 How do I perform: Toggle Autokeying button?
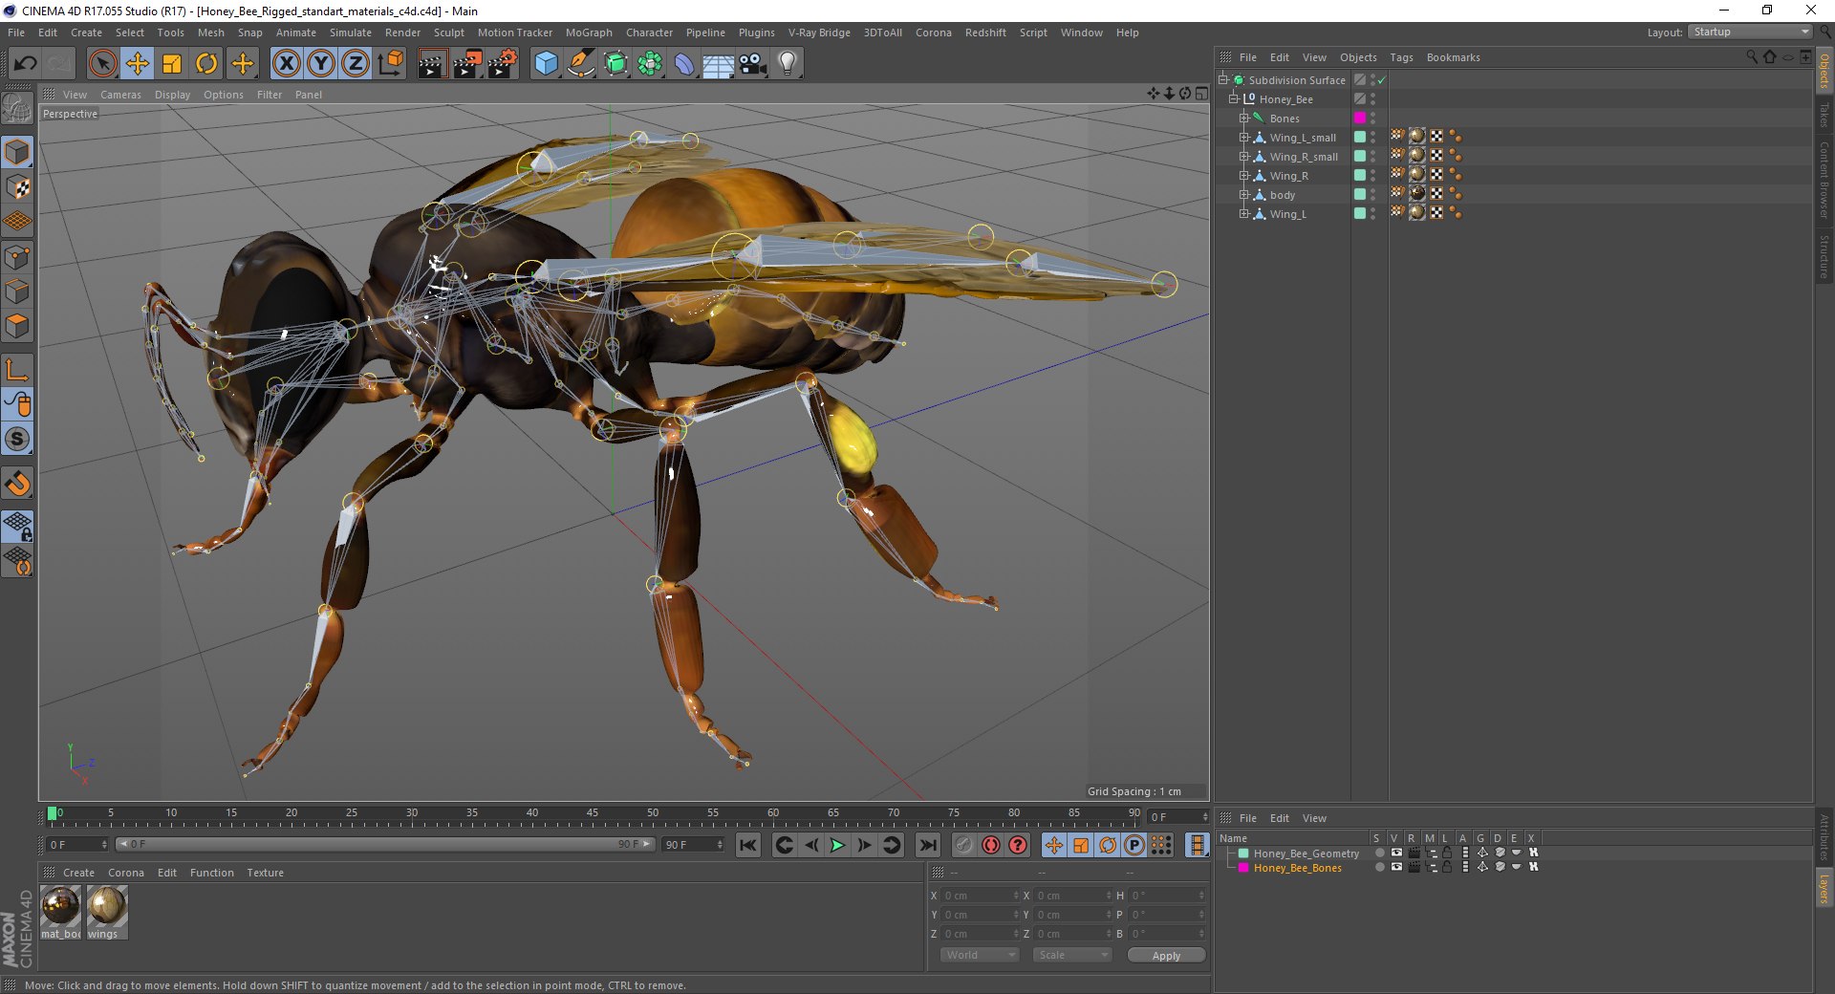(991, 845)
